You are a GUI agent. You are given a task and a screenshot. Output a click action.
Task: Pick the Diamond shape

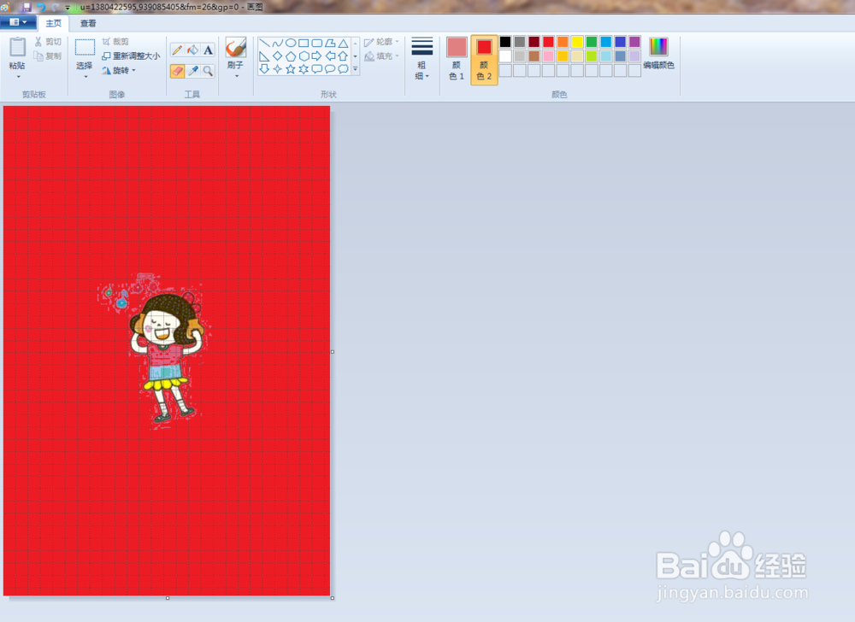278,56
